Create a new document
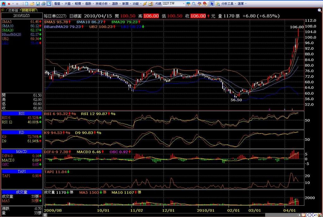Screen dimensions: 323x217 pos(26,4)
